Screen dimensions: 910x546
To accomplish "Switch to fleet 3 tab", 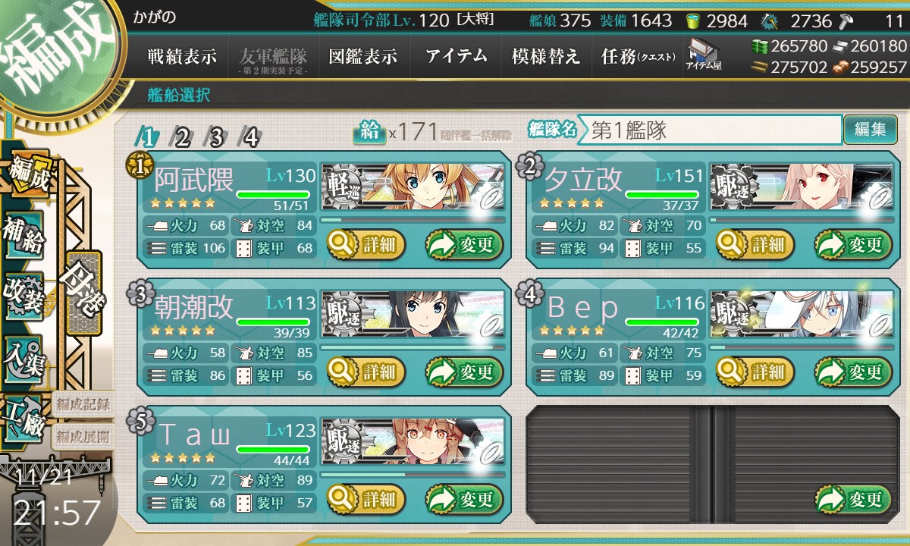I will click(x=216, y=136).
